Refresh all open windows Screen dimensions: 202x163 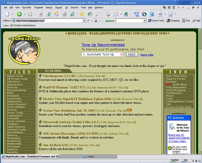pos(72,14)
